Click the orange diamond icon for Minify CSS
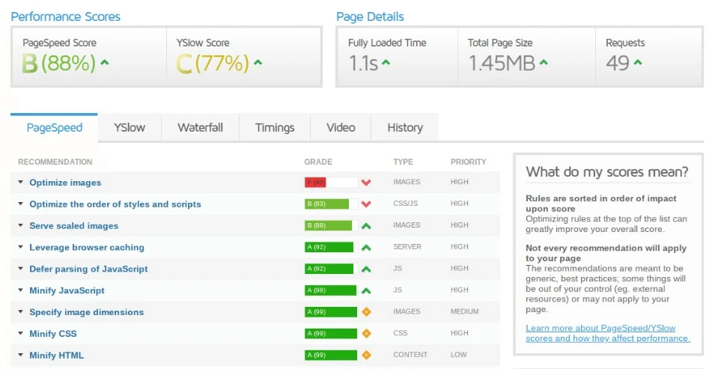Screen dimensions: 712x369 366,334
